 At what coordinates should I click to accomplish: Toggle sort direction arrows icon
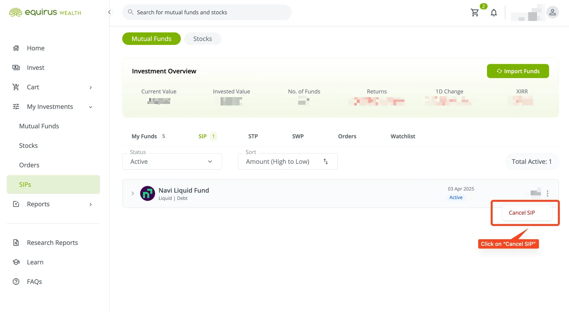[x=326, y=161]
